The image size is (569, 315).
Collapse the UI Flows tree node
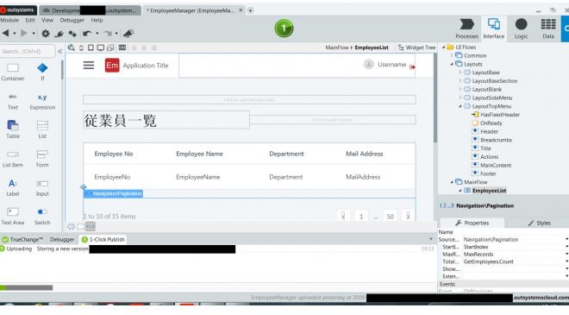(443, 47)
